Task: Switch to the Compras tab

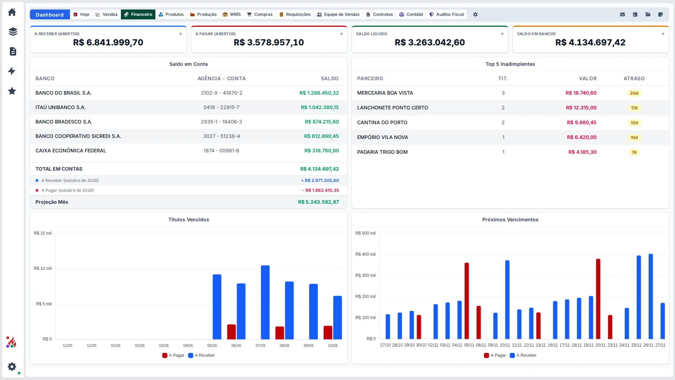Action: [x=260, y=14]
